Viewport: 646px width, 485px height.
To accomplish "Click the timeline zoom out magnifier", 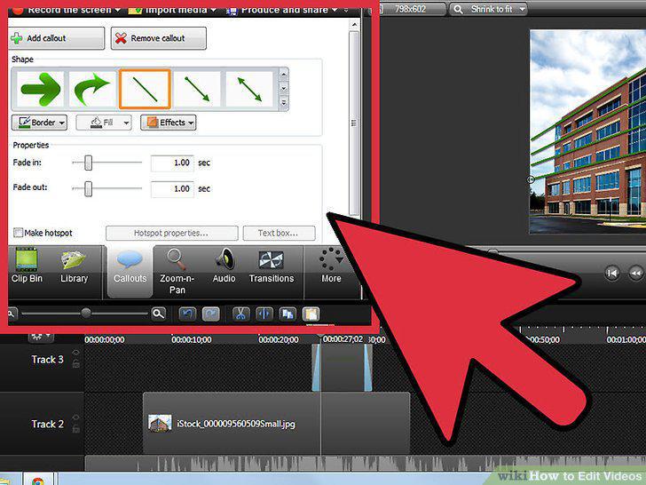I will click(x=12, y=314).
